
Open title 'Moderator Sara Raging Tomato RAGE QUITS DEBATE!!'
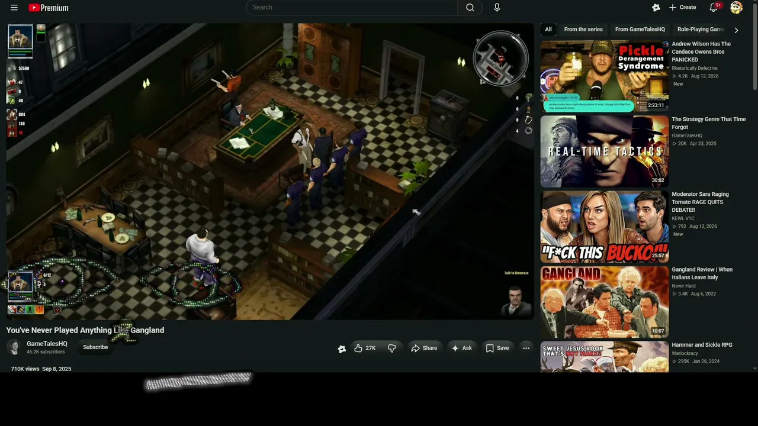point(701,202)
